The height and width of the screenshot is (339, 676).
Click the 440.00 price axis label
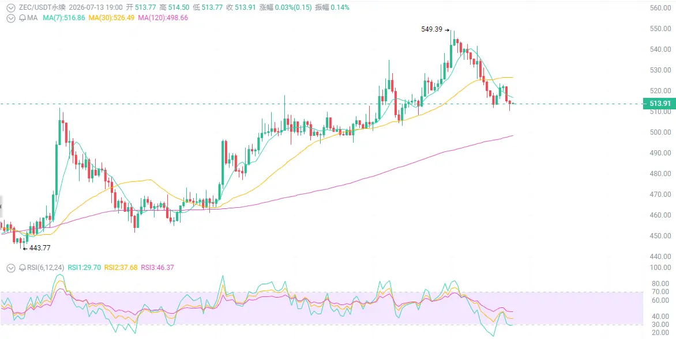point(660,256)
